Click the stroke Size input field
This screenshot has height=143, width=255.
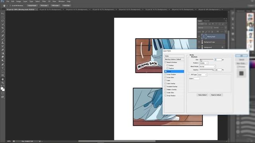click(x=218, y=60)
